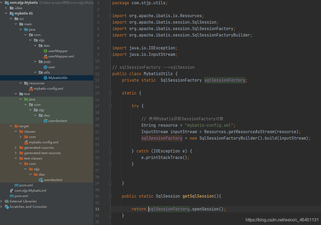Viewport: 321px width, 225px height.
Task: Collapse the com.stjp.Mybatis root project node
Action: click(1, 2)
